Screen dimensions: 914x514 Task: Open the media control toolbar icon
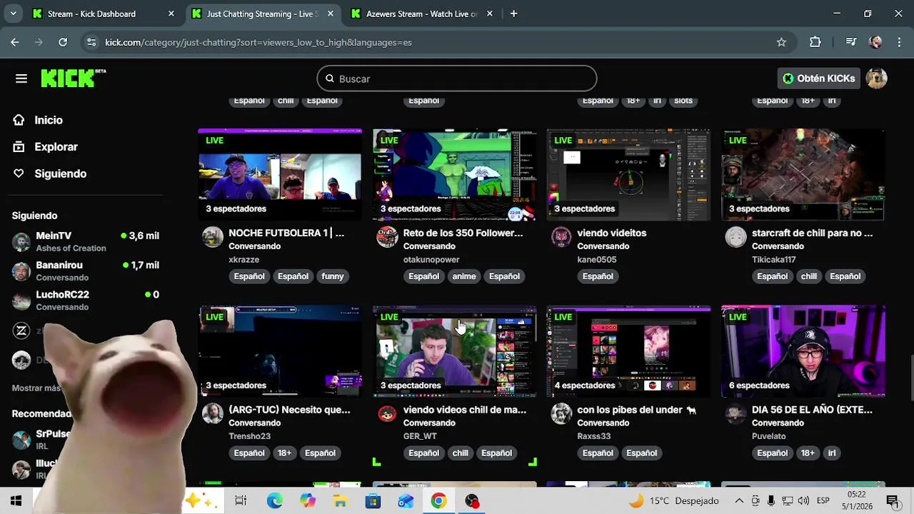850,42
